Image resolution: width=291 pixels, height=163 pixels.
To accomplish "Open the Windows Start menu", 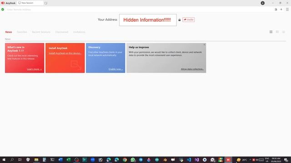I will click(x=4, y=160).
